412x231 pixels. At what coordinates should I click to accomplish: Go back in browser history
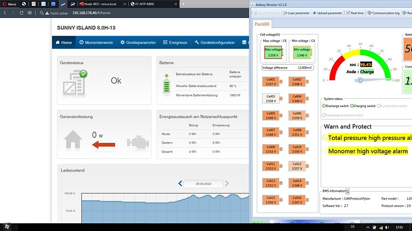[x=5, y=13]
